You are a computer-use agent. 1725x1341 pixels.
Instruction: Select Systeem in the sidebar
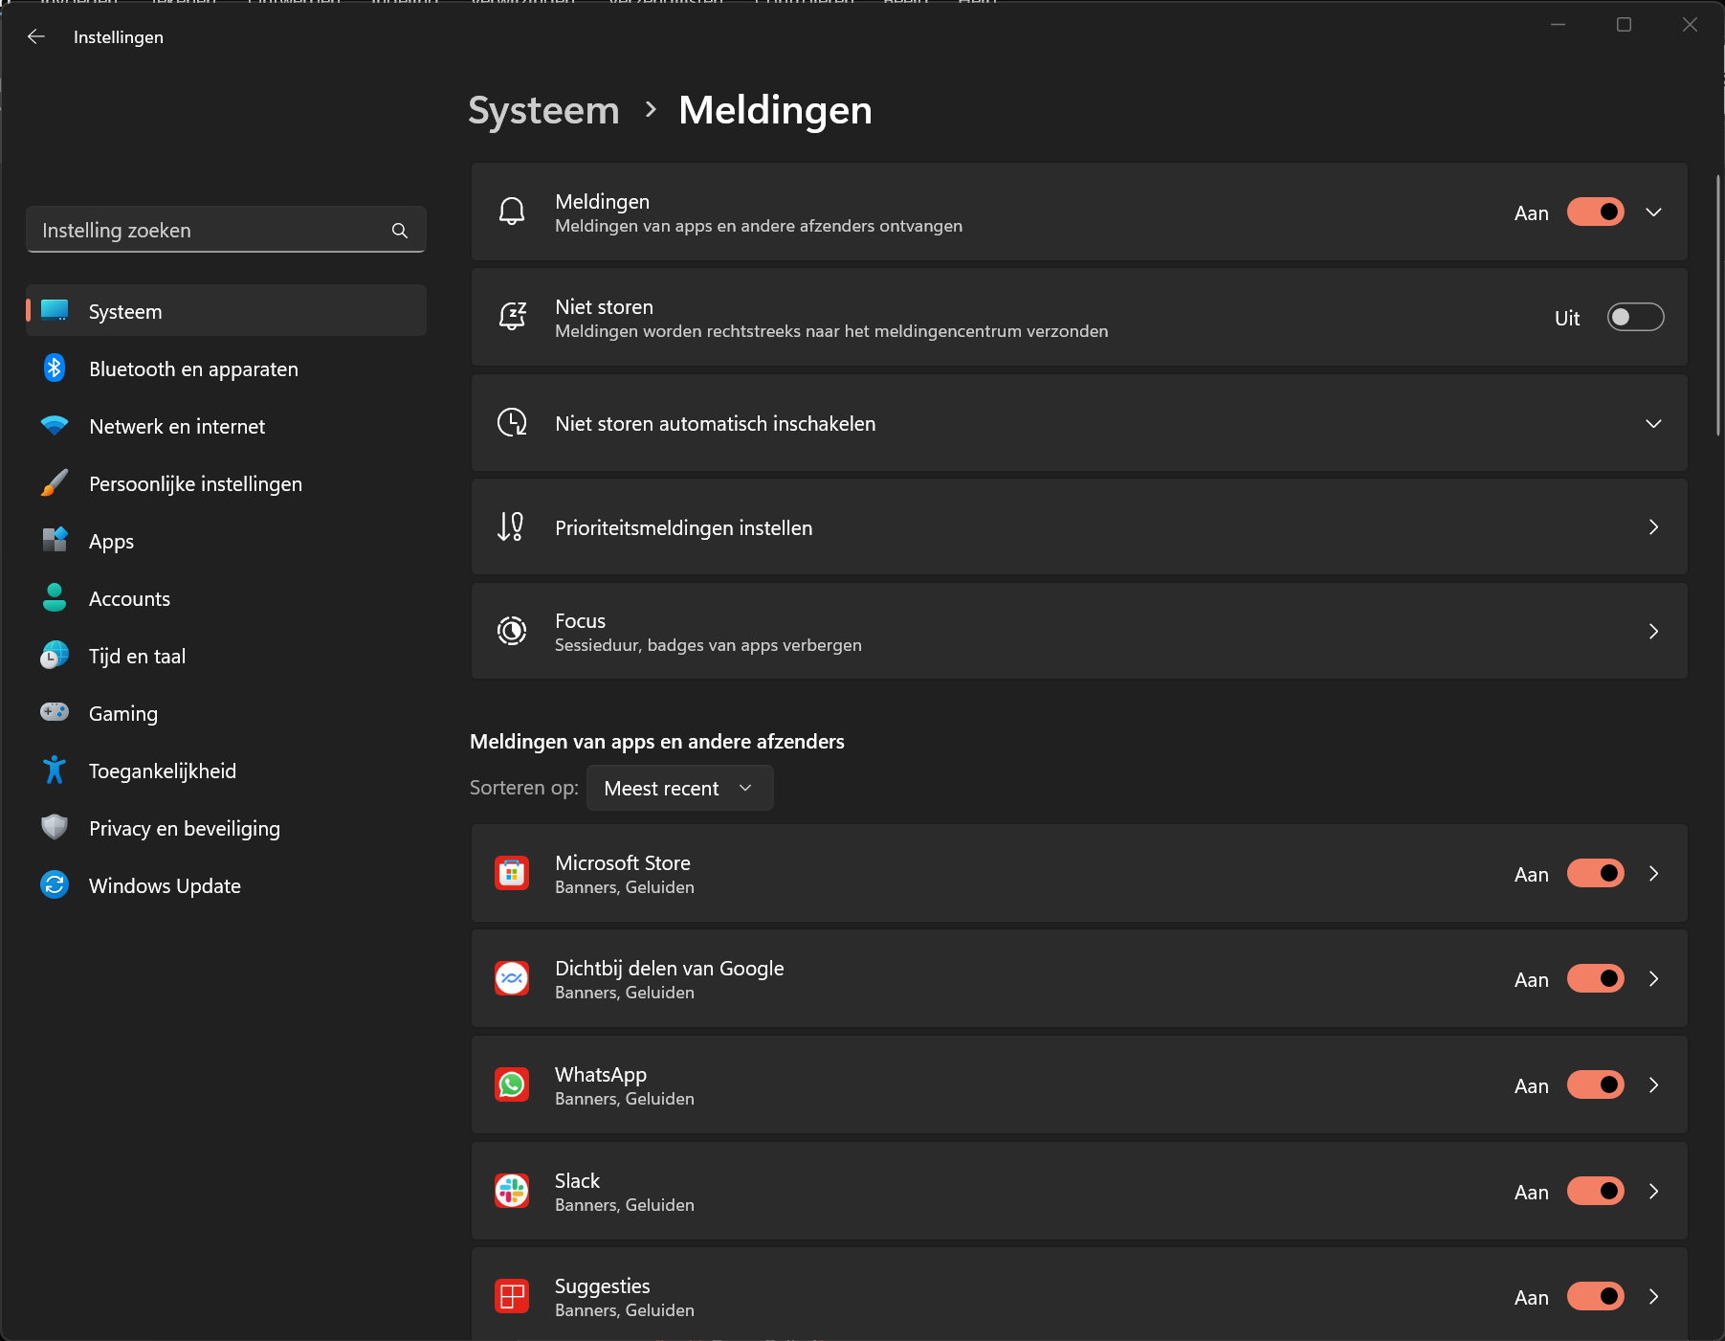(x=226, y=310)
